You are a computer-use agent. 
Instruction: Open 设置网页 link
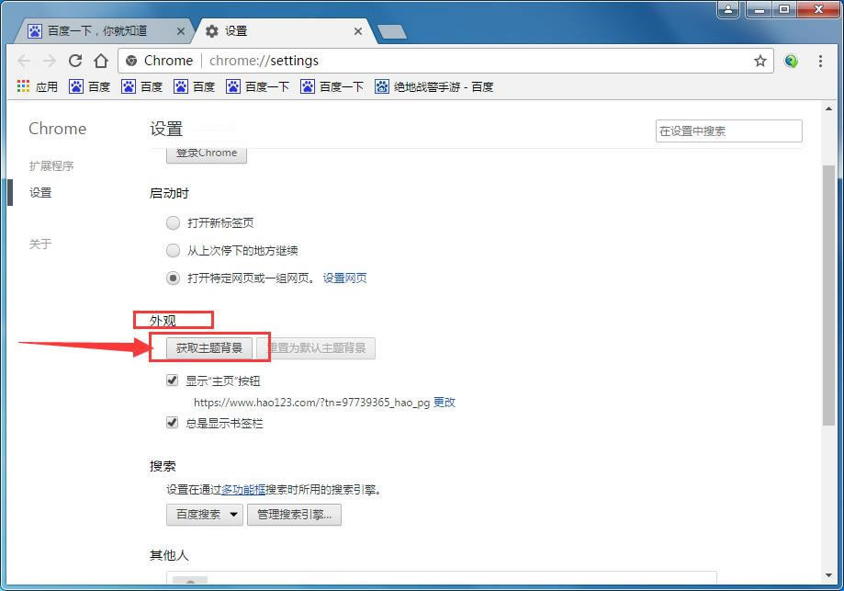pos(344,278)
